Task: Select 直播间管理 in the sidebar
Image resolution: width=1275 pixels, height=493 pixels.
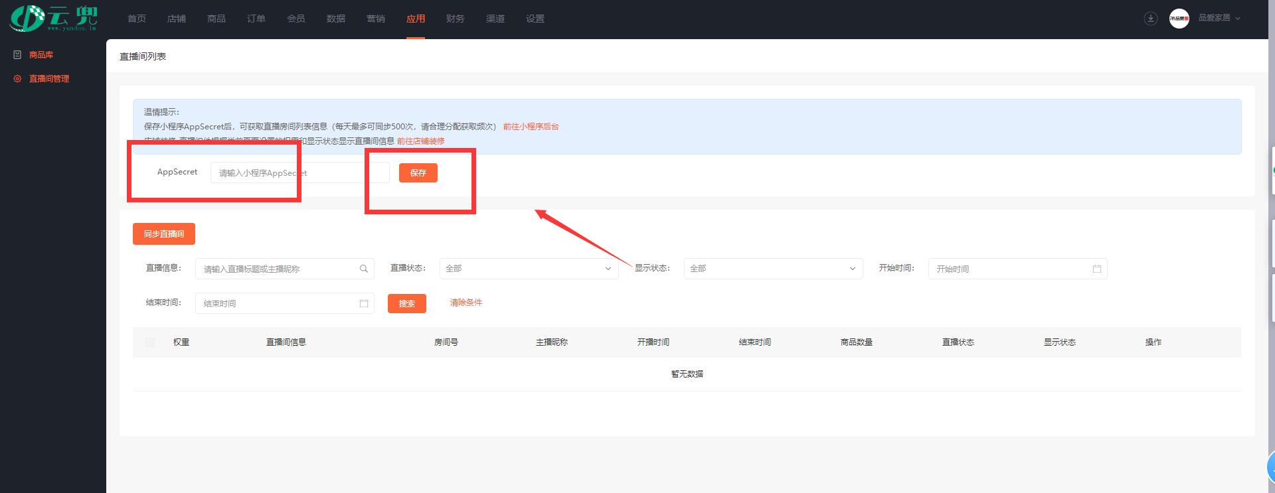Action: (49, 79)
